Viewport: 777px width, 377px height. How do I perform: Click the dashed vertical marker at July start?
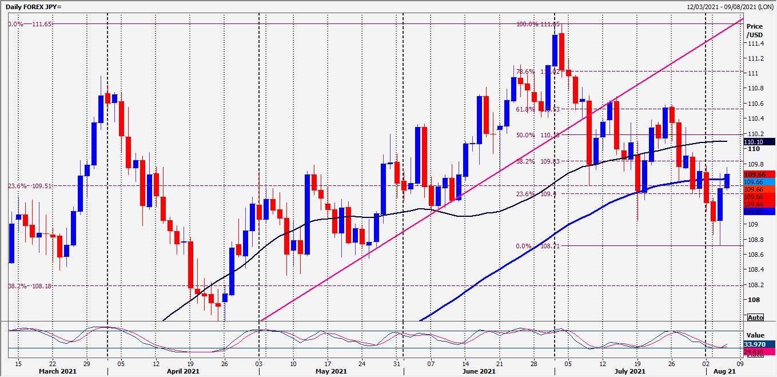click(x=555, y=172)
